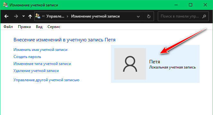Open the Сервис menu

point(54,27)
